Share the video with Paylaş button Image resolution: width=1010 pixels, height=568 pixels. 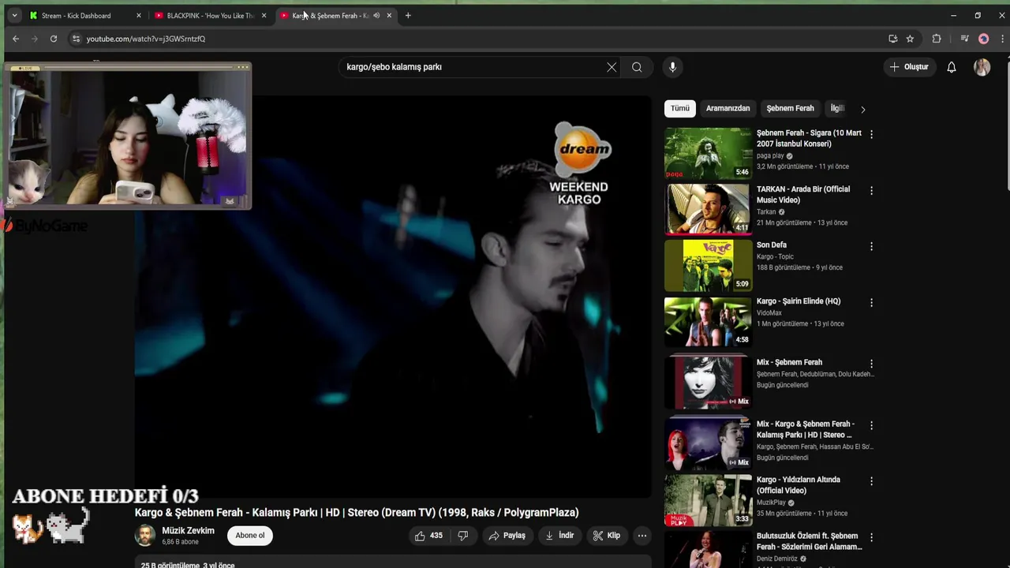(x=507, y=536)
